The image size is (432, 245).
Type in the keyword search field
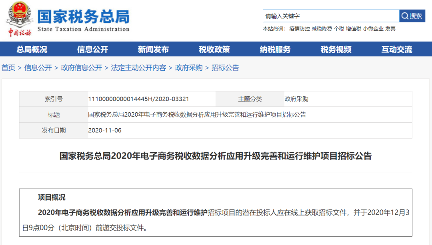331,16
